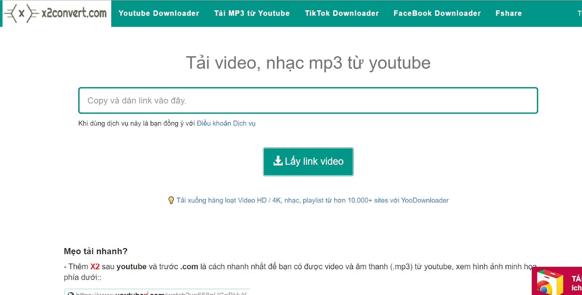The image size is (582, 295).
Task: Open Tải MP3 từ Youtube tab
Action: click(x=252, y=13)
